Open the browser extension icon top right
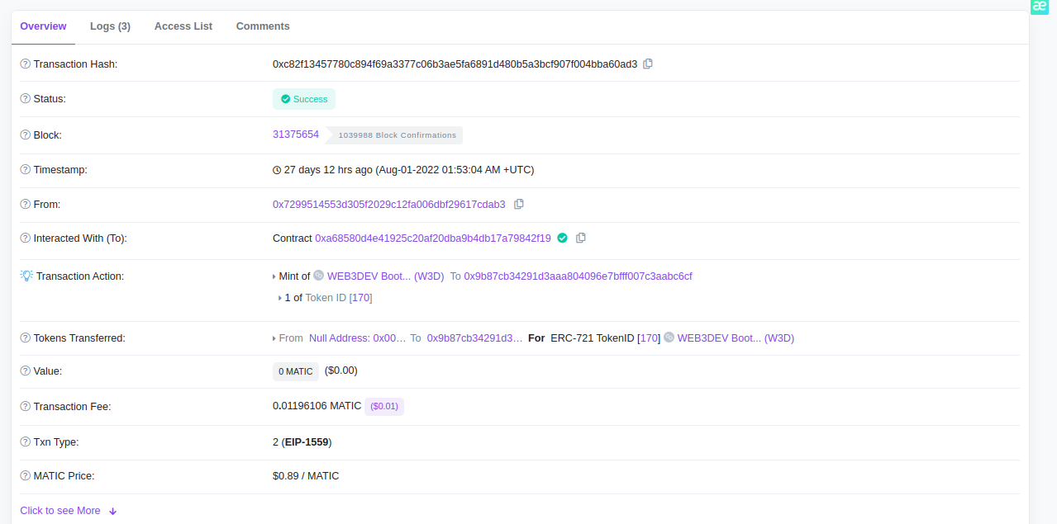This screenshot has width=1057, height=524. [1039, 7]
